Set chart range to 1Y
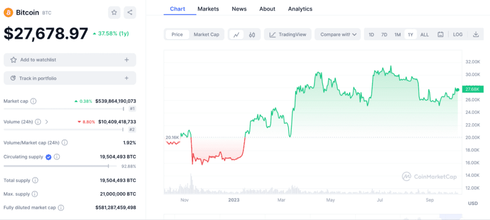The image size is (490, 220). [x=410, y=35]
